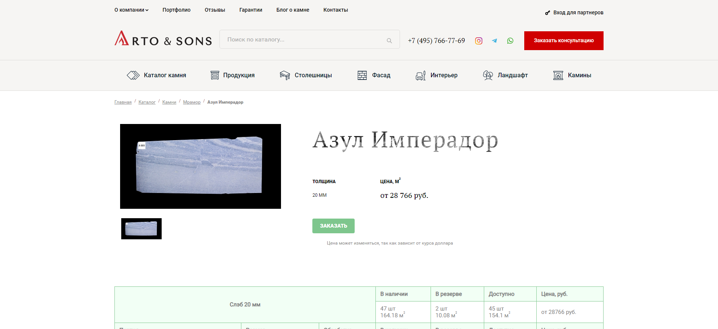Click the Arto & Sons logo
The image size is (718, 329).
pyautogui.click(x=163, y=39)
